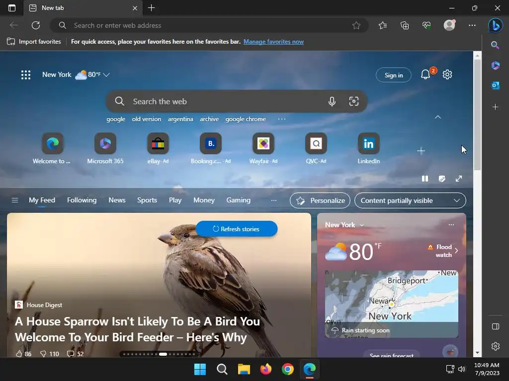Open the Favorites toolbar button

pos(383,25)
